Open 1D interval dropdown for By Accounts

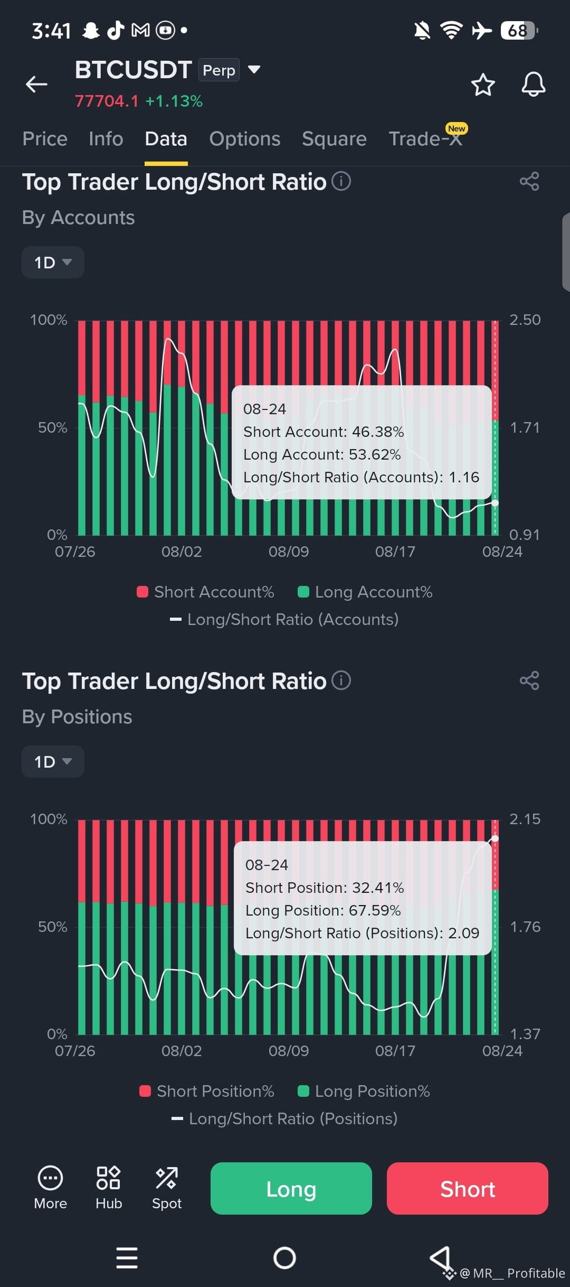53,262
